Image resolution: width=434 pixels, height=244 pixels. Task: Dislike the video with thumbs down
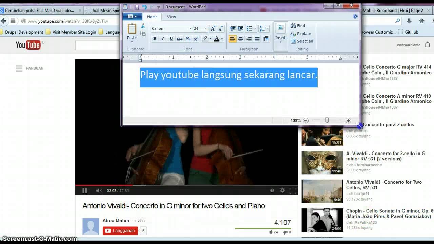pos(285,232)
